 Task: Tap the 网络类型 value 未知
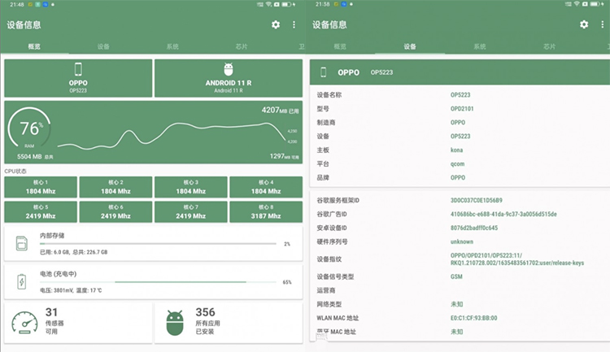tap(457, 304)
